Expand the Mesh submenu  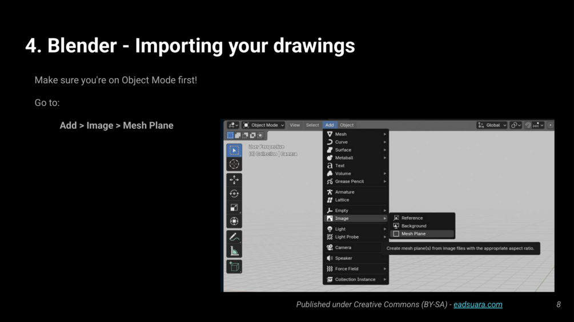coord(356,134)
